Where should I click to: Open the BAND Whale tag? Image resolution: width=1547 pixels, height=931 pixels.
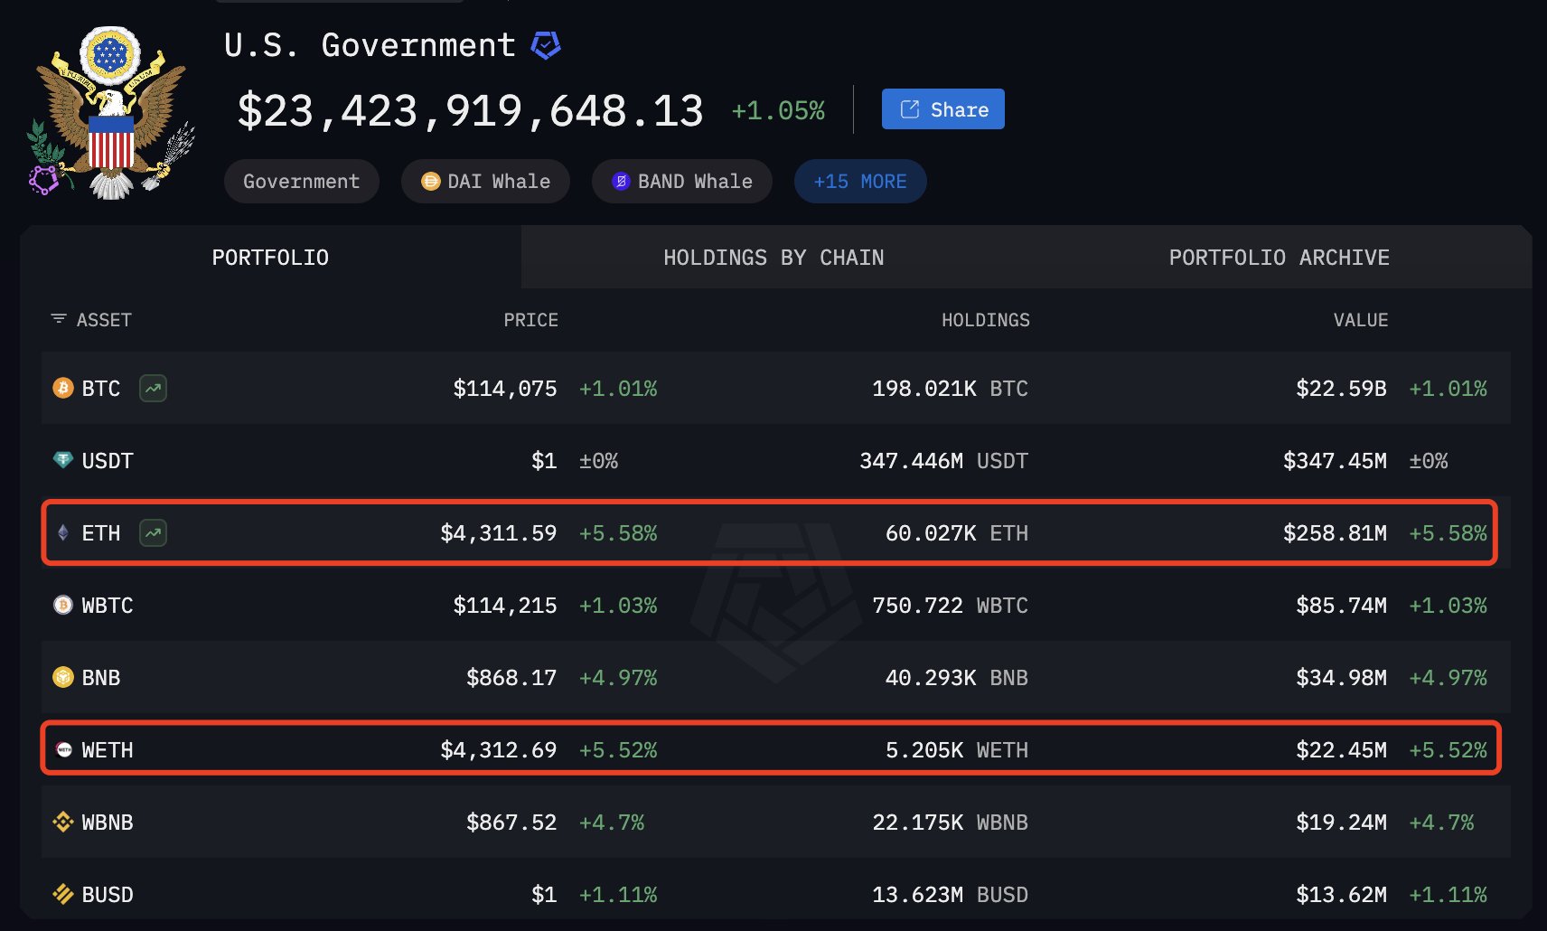681,181
